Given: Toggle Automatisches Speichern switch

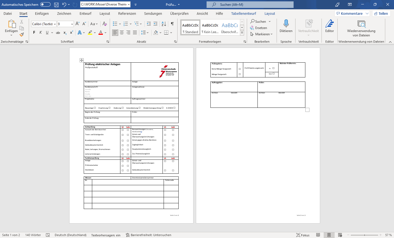Looking at the screenshot, I should coord(45,4).
